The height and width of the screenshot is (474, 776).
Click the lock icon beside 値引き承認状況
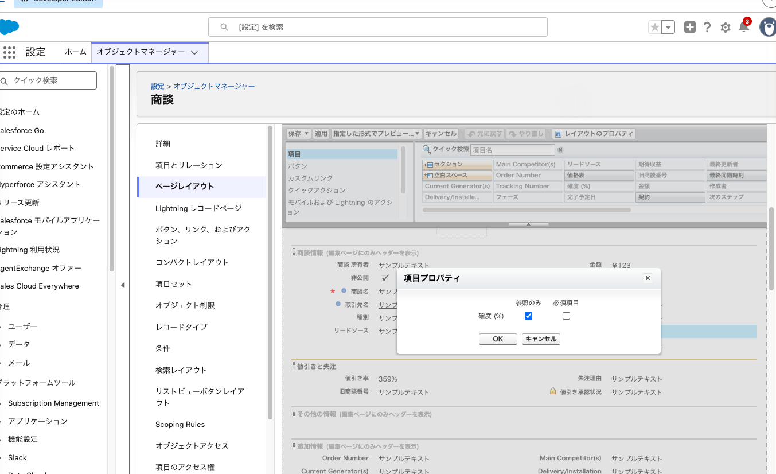pyautogui.click(x=553, y=391)
